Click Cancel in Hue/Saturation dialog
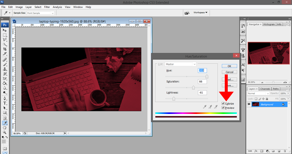Screen dimensions: 292x154 tap(230, 72)
